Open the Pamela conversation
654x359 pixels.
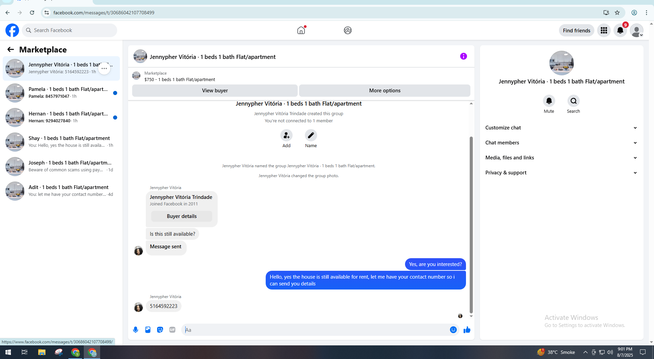point(61,93)
